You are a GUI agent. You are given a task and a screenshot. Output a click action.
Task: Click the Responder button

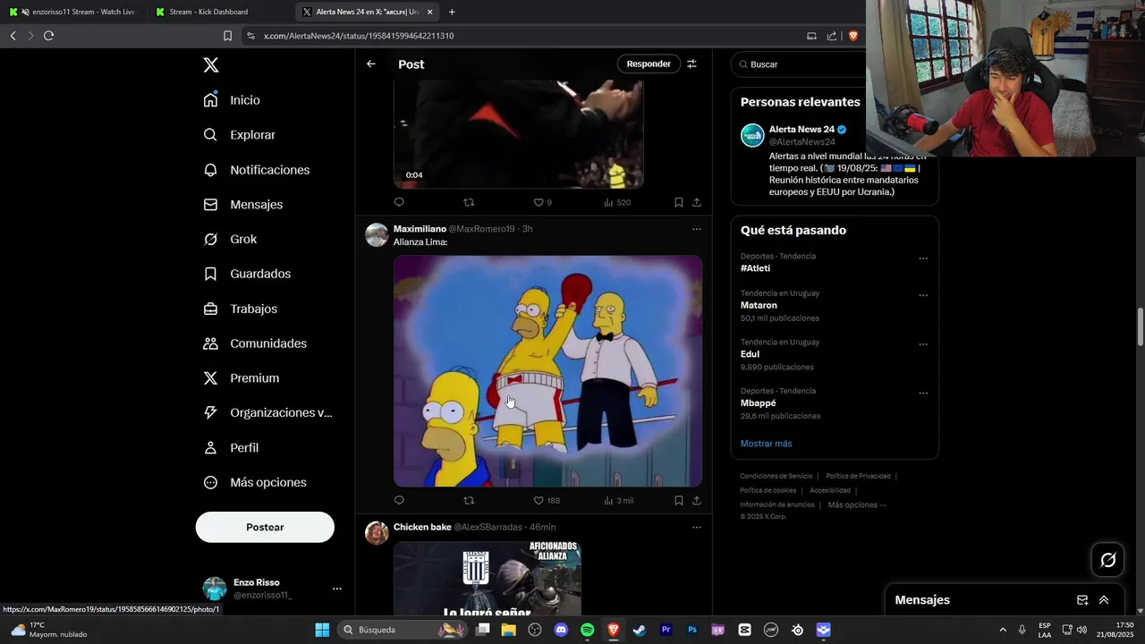[x=649, y=64]
